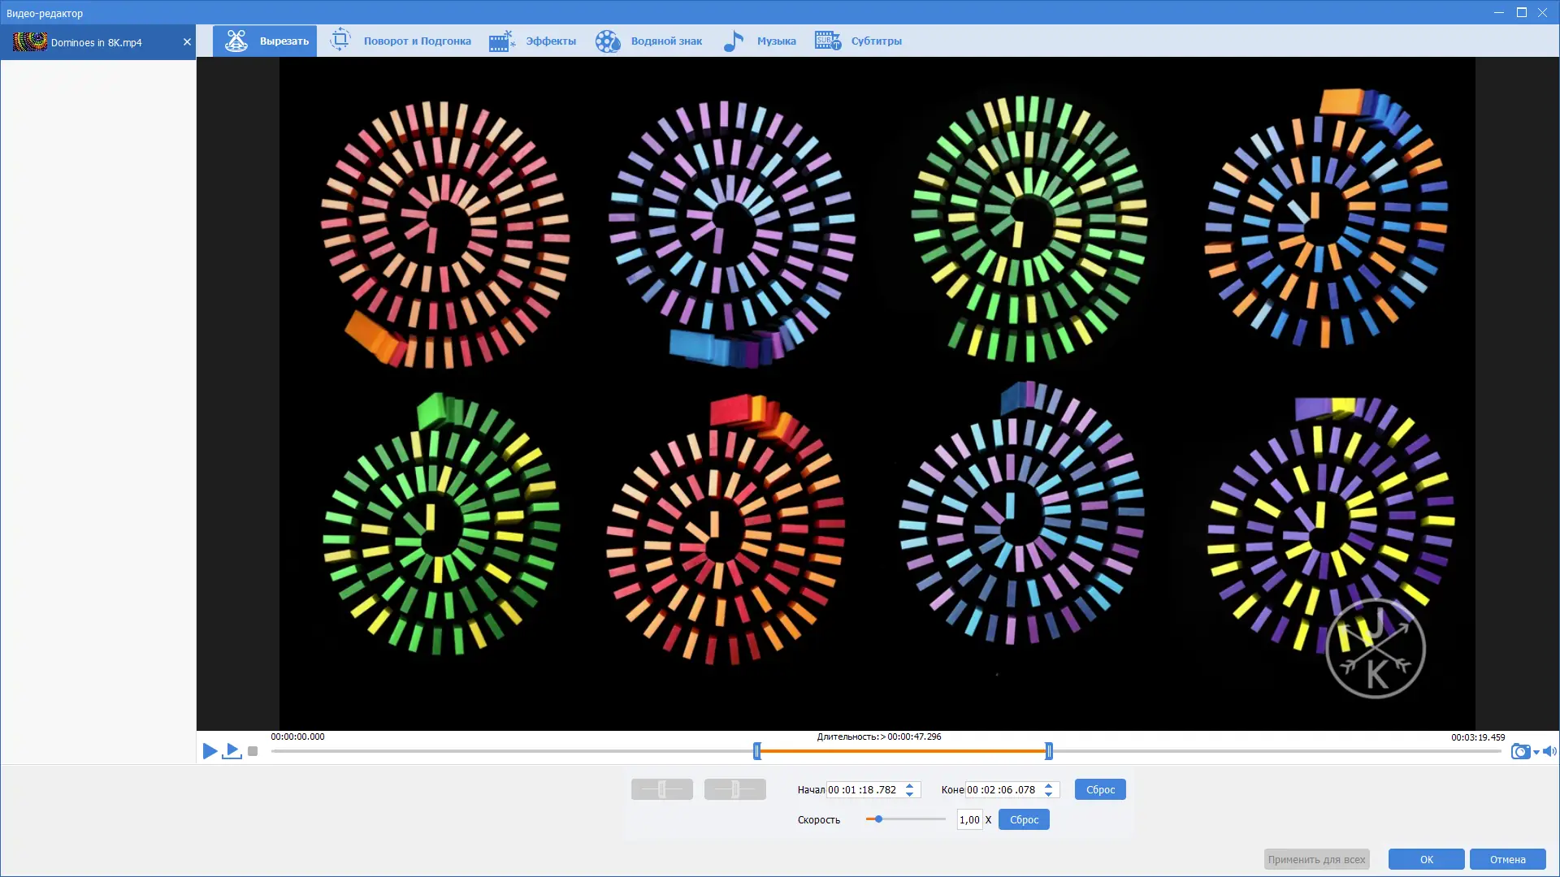Close the Dominoes in 8K.mp4 file tab
Viewport: 1560px width, 877px height.
pos(187,42)
